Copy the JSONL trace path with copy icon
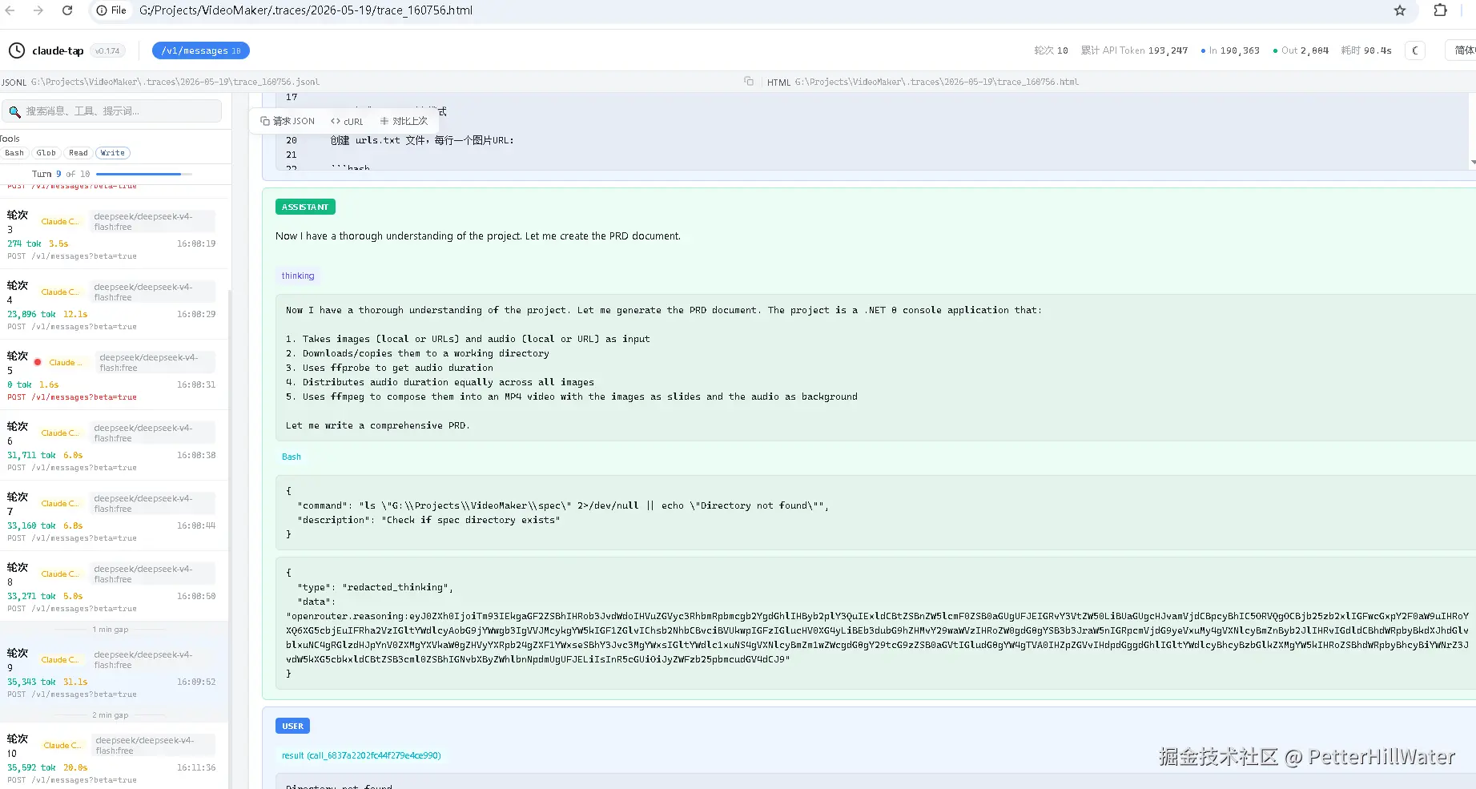Screen dimensions: 1476x789 point(749,82)
